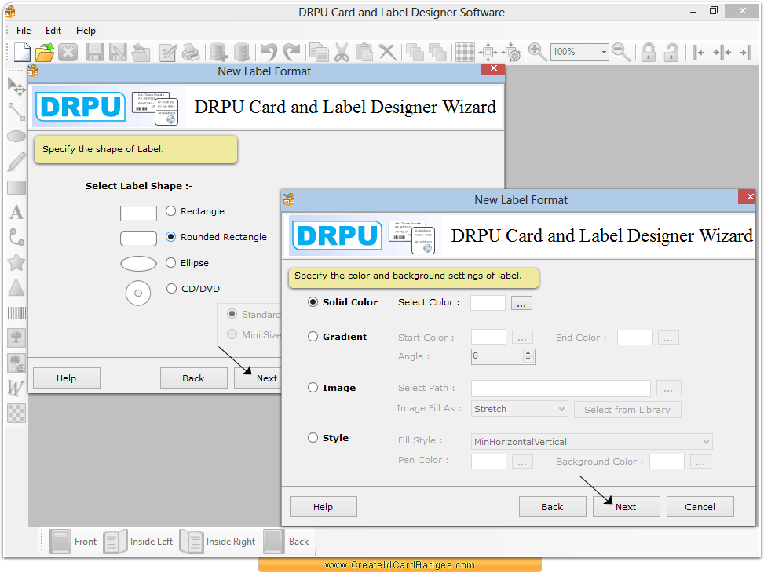Click the Redo arrow icon
Screen dimensions: 764x573
[292, 52]
